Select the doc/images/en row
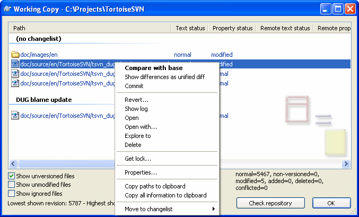 (x=180, y=55)
